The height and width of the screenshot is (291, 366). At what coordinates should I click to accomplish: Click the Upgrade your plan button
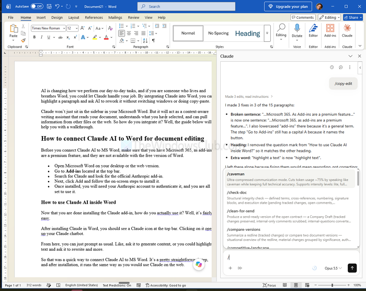point(288,7)
